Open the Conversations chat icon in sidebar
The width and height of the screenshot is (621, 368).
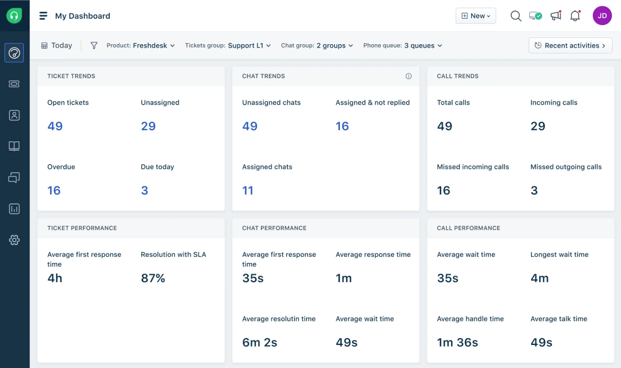coord(14,177)
